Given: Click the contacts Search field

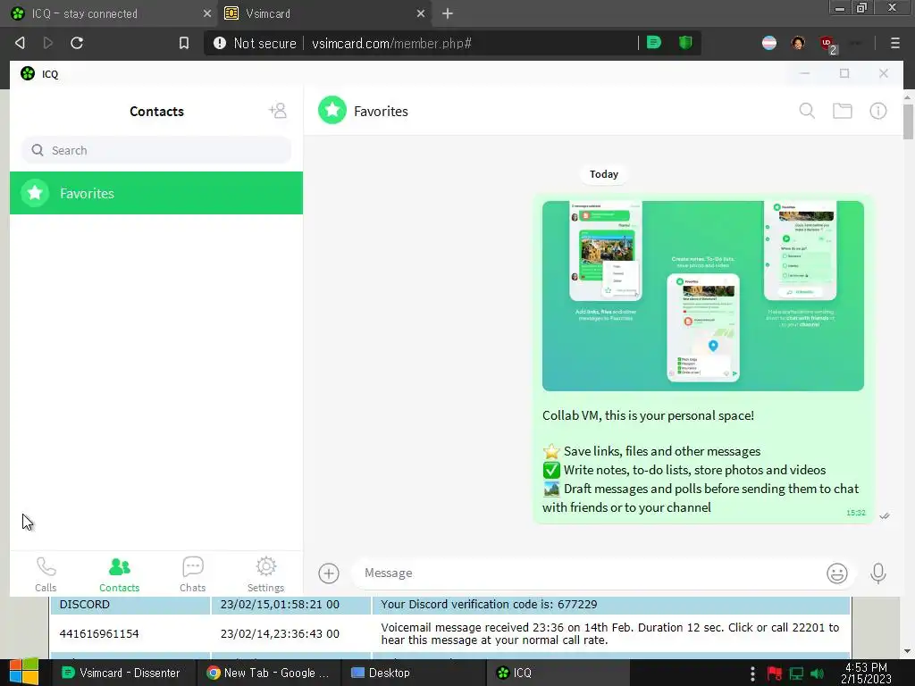Looking at the screenshot, I should [x=156, y=150].
